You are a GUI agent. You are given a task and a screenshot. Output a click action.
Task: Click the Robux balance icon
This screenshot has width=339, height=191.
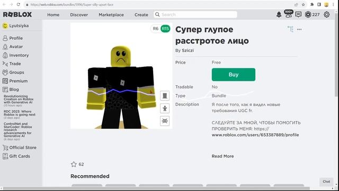308,14
